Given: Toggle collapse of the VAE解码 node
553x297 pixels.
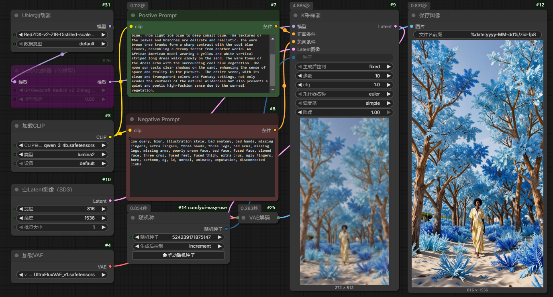Looking at the screenshot, I should click(243, 218).
